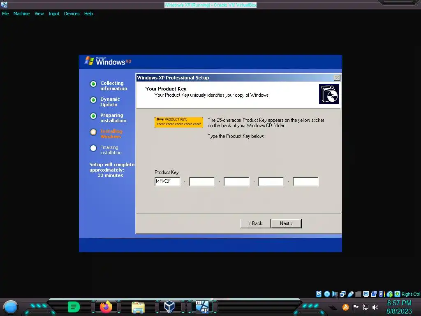This screenshot has width=421, height=316.
Task: Click the network adapters status icon
Action: (342, 294)
